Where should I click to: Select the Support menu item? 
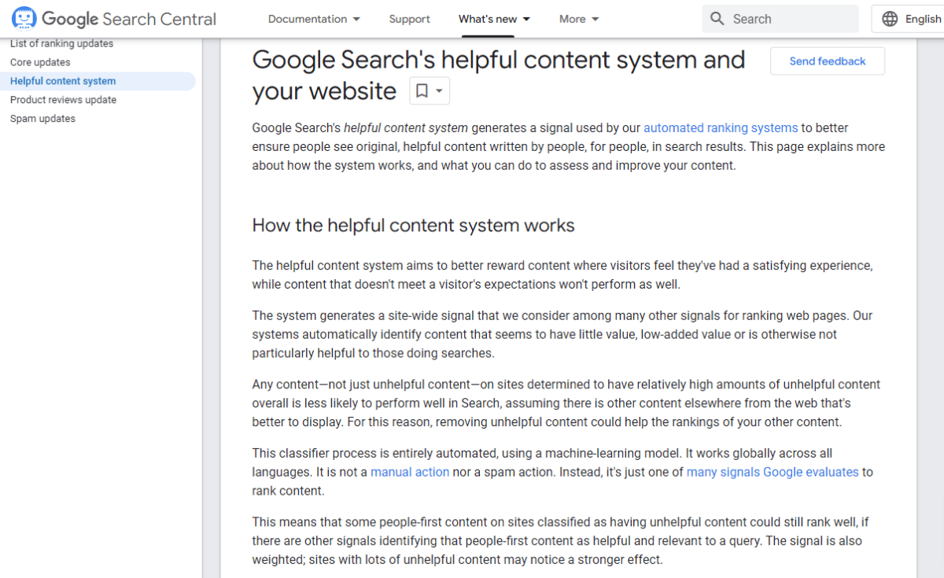click(x=409, y=19)
